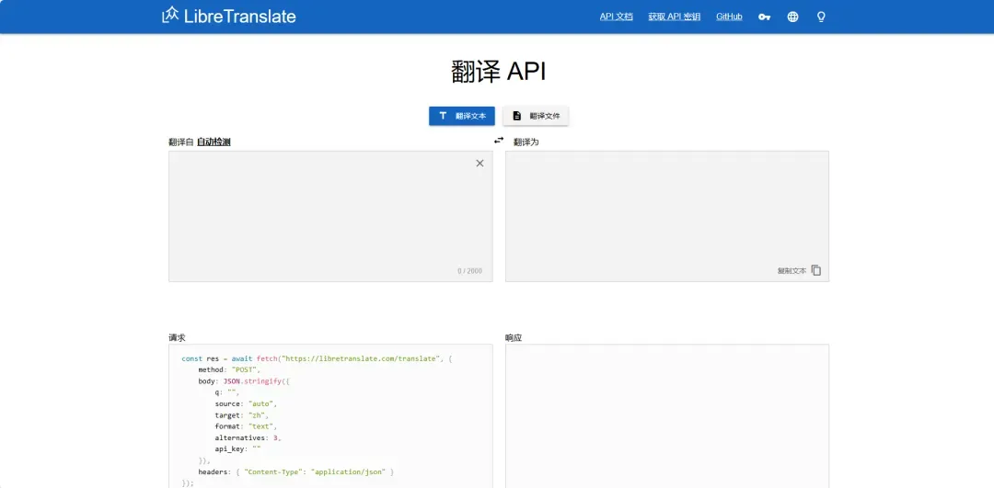The height and width of the screenshot is (488, 994).
Task: Open the 自动检测 source language dropdown
Action: (214, 142)
